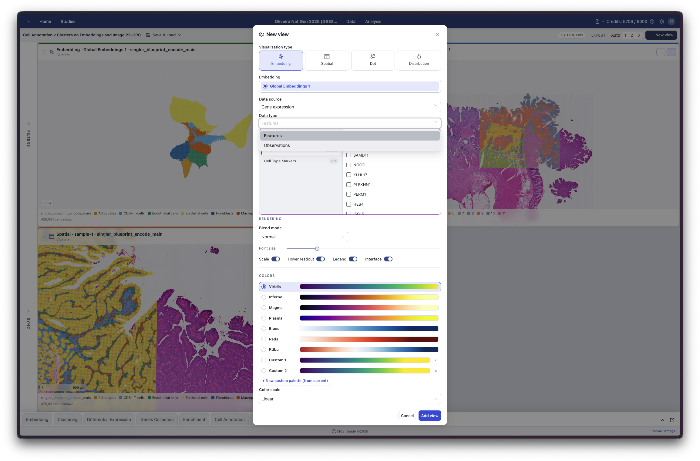The width and height of the screenshot is (700, 461).
Task: Check the PERM1 gene checkbox
Action: coord(348,194)
